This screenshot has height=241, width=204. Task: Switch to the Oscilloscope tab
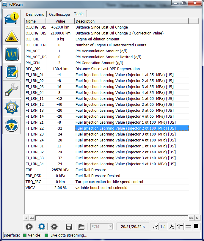coord(59,14)
